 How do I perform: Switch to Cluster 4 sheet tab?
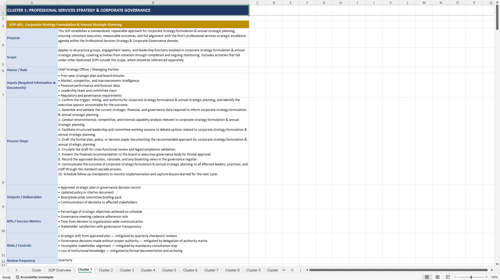coord(148,270)
